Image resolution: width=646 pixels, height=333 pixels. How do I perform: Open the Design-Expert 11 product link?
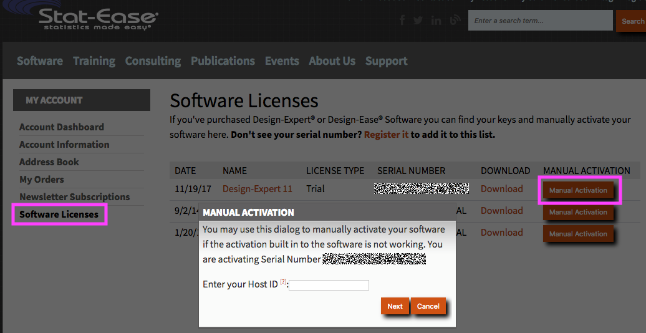coord(258,189)
